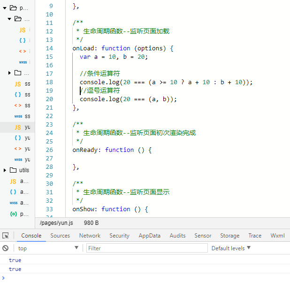290x286 pixels.
Task: Switch to the Storage tab
Action: (x=230, y=236)
